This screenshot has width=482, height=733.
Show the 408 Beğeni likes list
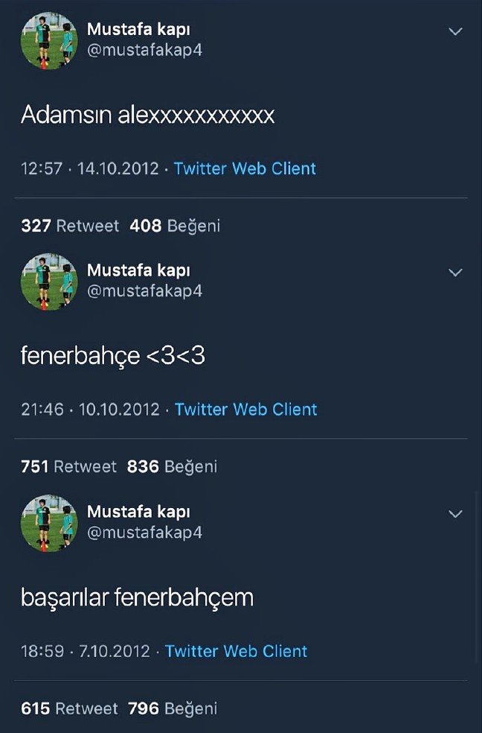coord(175,226)
